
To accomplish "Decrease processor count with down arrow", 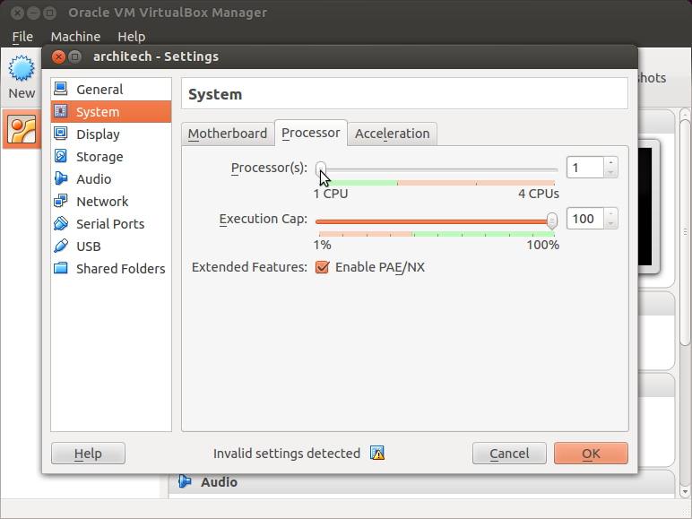I will [610, 173].
